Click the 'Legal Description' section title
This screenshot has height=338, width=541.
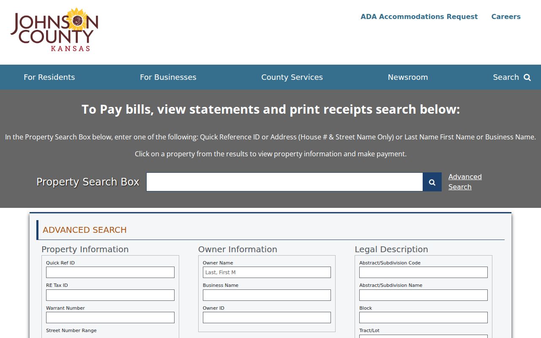391,249
